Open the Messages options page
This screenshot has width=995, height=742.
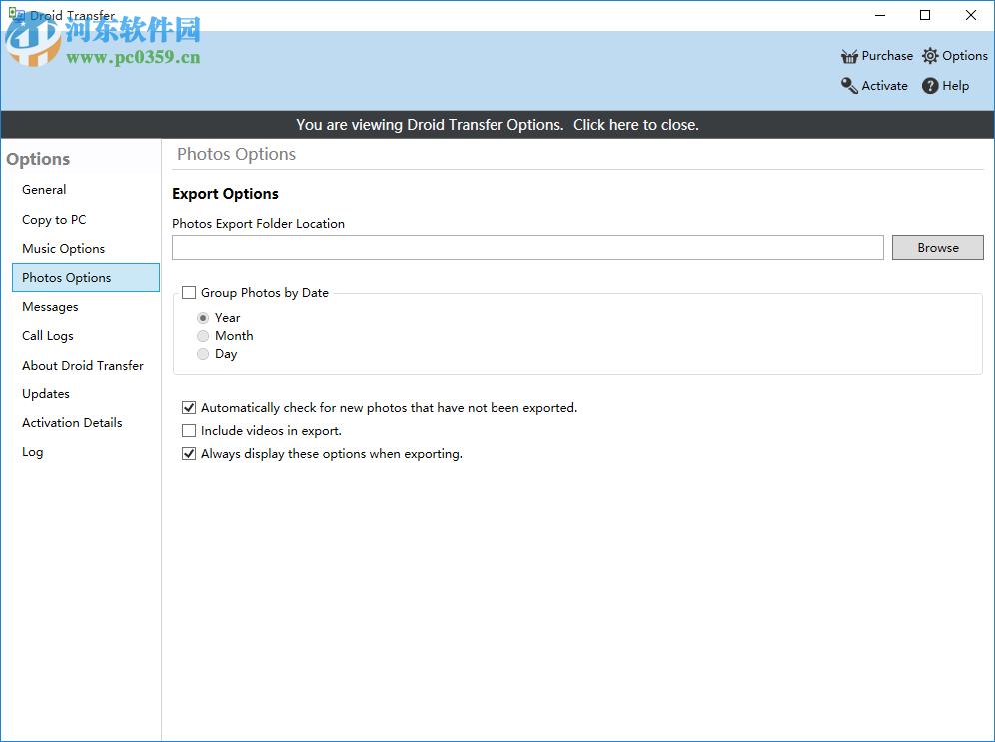50,306
